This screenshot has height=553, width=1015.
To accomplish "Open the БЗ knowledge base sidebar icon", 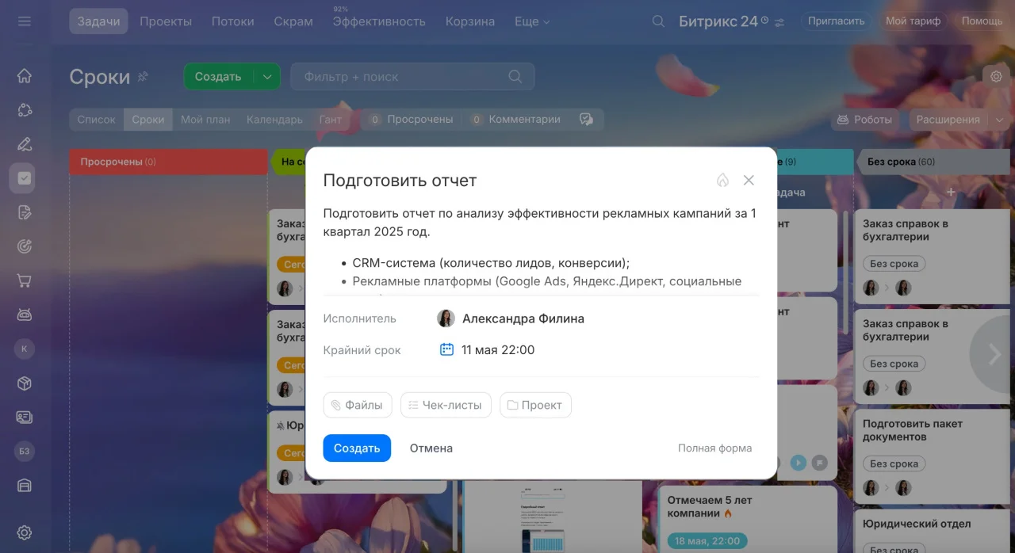I will click(22, 451).
